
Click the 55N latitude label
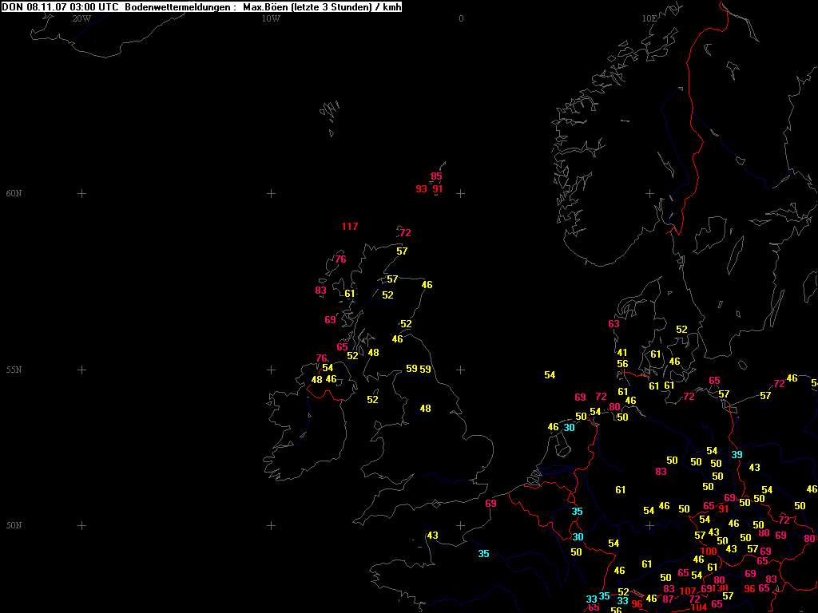tap(14, 370)
